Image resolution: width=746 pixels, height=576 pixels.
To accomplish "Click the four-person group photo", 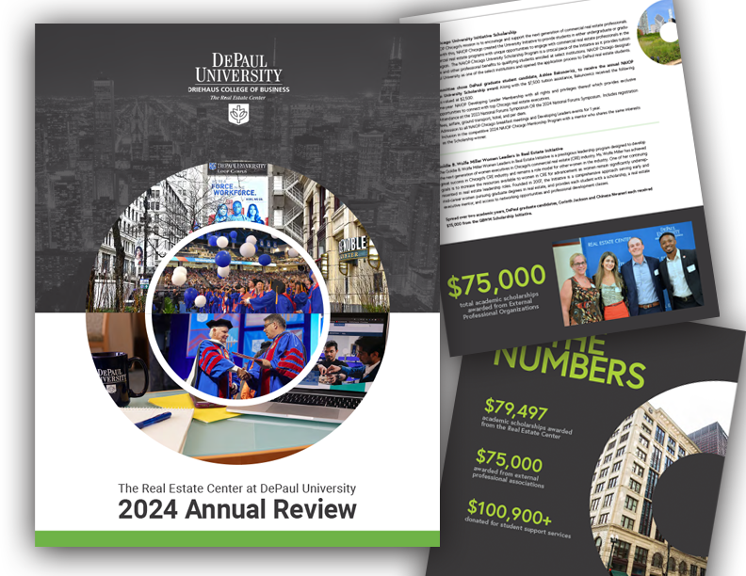I will pos(628,276).
